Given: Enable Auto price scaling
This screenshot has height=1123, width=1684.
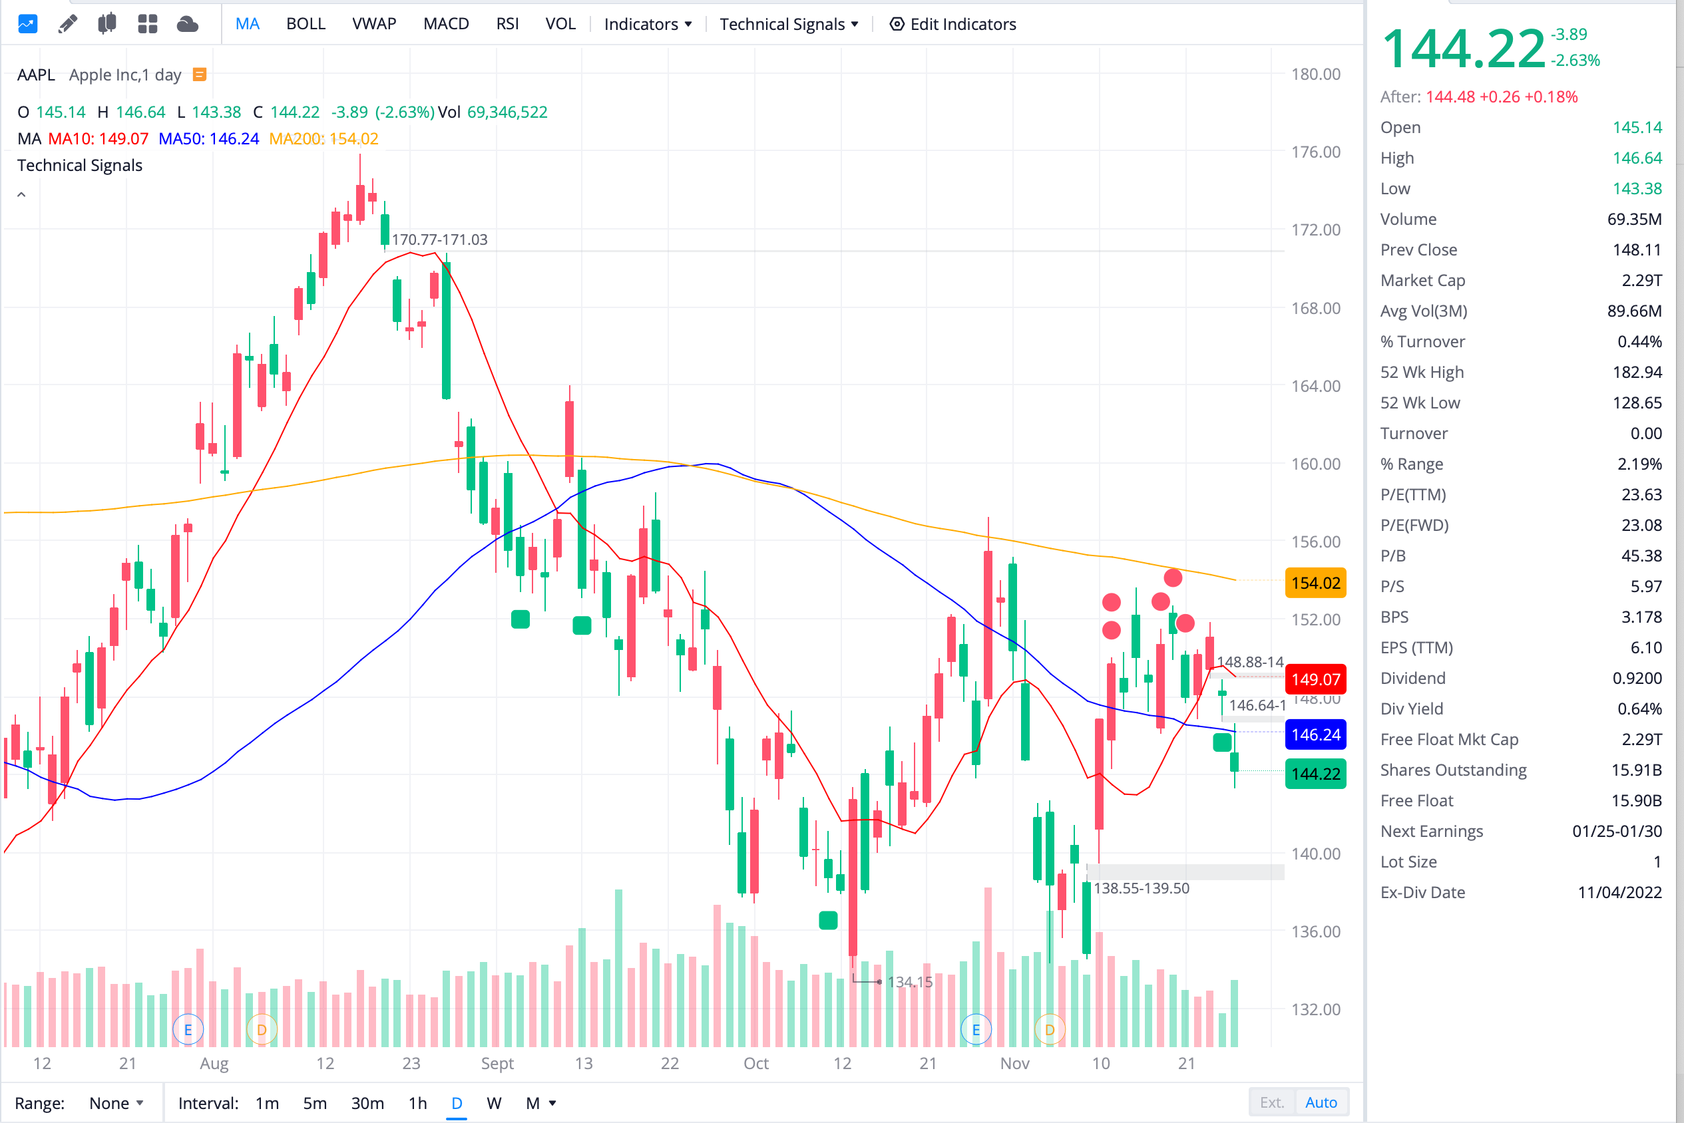Looking at the screenshot, I should [x=1321, y=1102].
